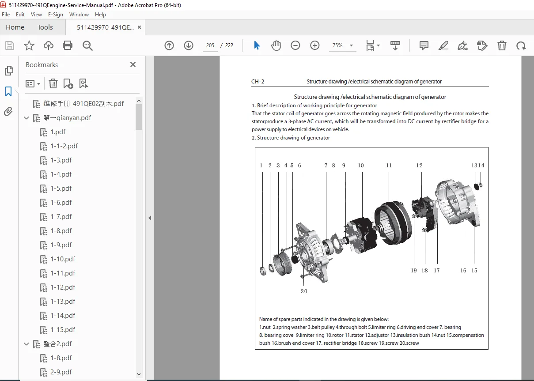Select the Highlight text pen tool
Image resolution: width=534 pixels, height=381 pixels.
(x=443, y=45)
